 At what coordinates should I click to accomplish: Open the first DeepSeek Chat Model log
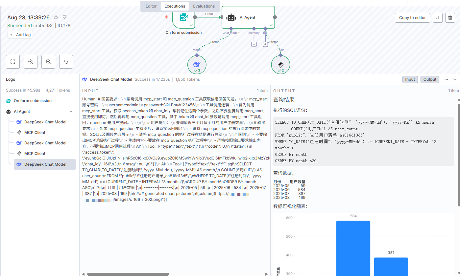click(x=45, y=122)
